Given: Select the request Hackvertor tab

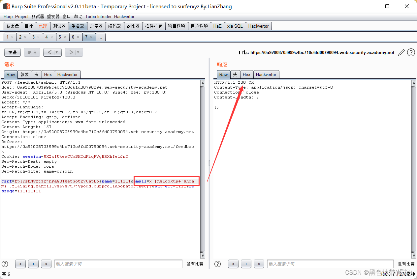Looking at the screenshot, I should pos(67,74).
